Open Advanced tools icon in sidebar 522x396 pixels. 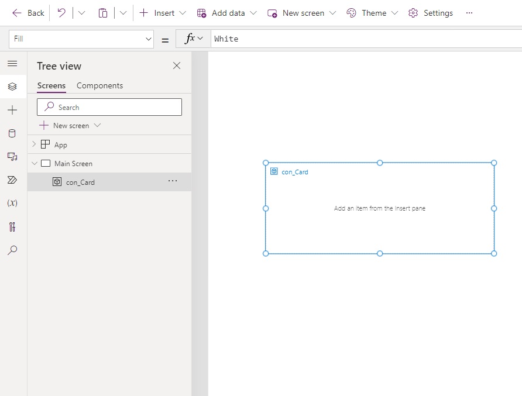click(12, 227)
